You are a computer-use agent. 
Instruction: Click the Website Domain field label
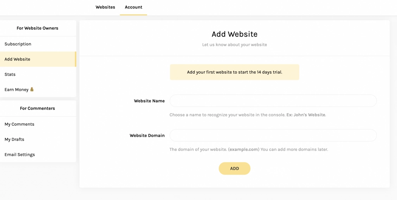(147, 135)
